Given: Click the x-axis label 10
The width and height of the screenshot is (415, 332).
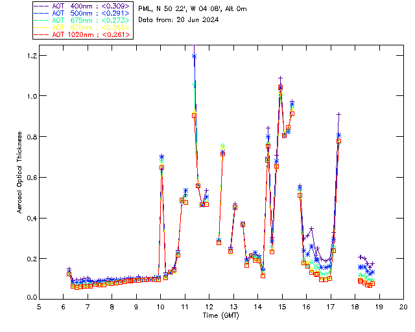Looking at the screenshot, I should coord(160,307).
